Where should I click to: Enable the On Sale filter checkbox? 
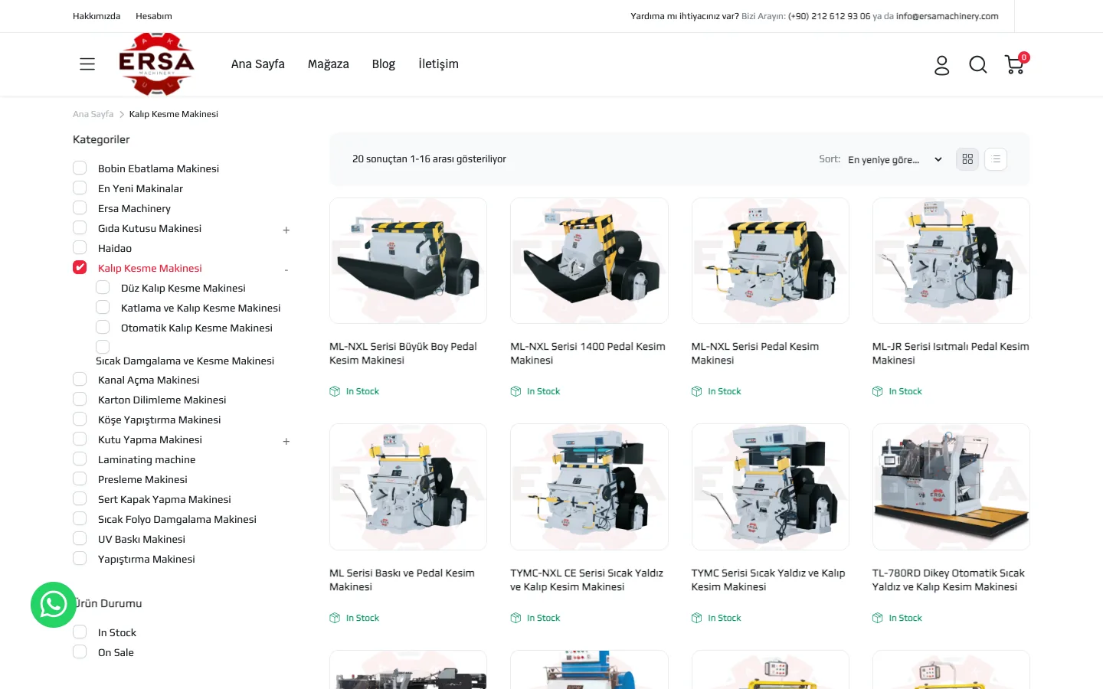80,651
